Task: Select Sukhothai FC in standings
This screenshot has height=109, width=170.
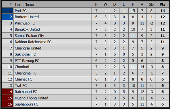Action: [x=25, y=54]
